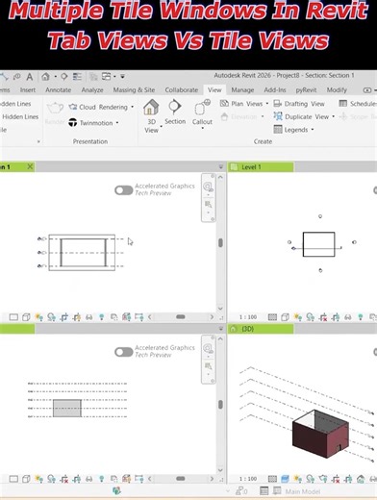
Task: Click the Hidden Lines button in ribbon
Action: [x=20, y=116]
